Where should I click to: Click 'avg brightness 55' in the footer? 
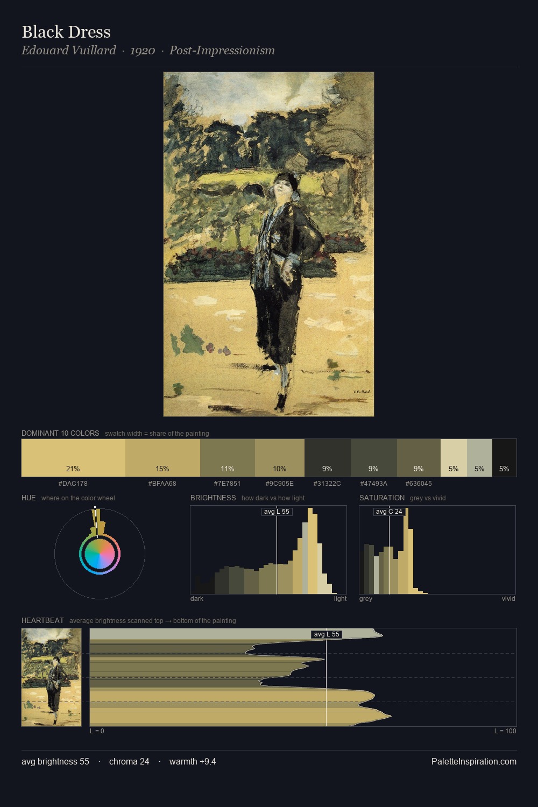[55, 762]
